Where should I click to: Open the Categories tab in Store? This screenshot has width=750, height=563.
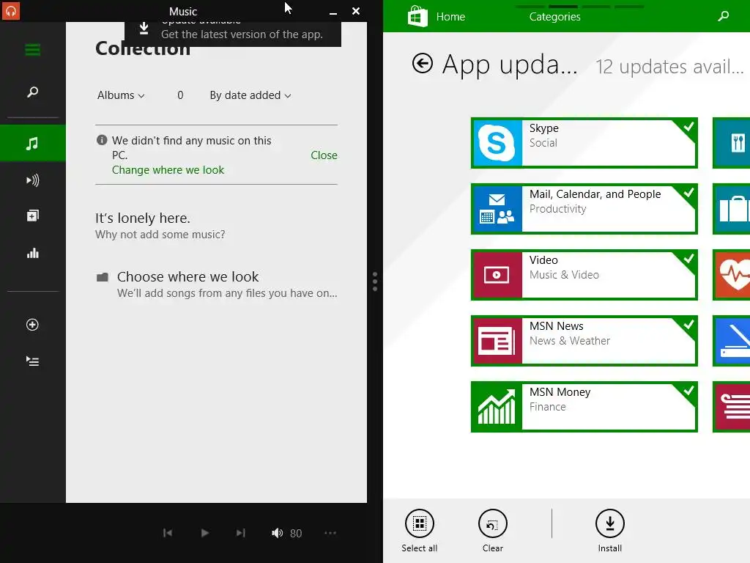point(554,17)
